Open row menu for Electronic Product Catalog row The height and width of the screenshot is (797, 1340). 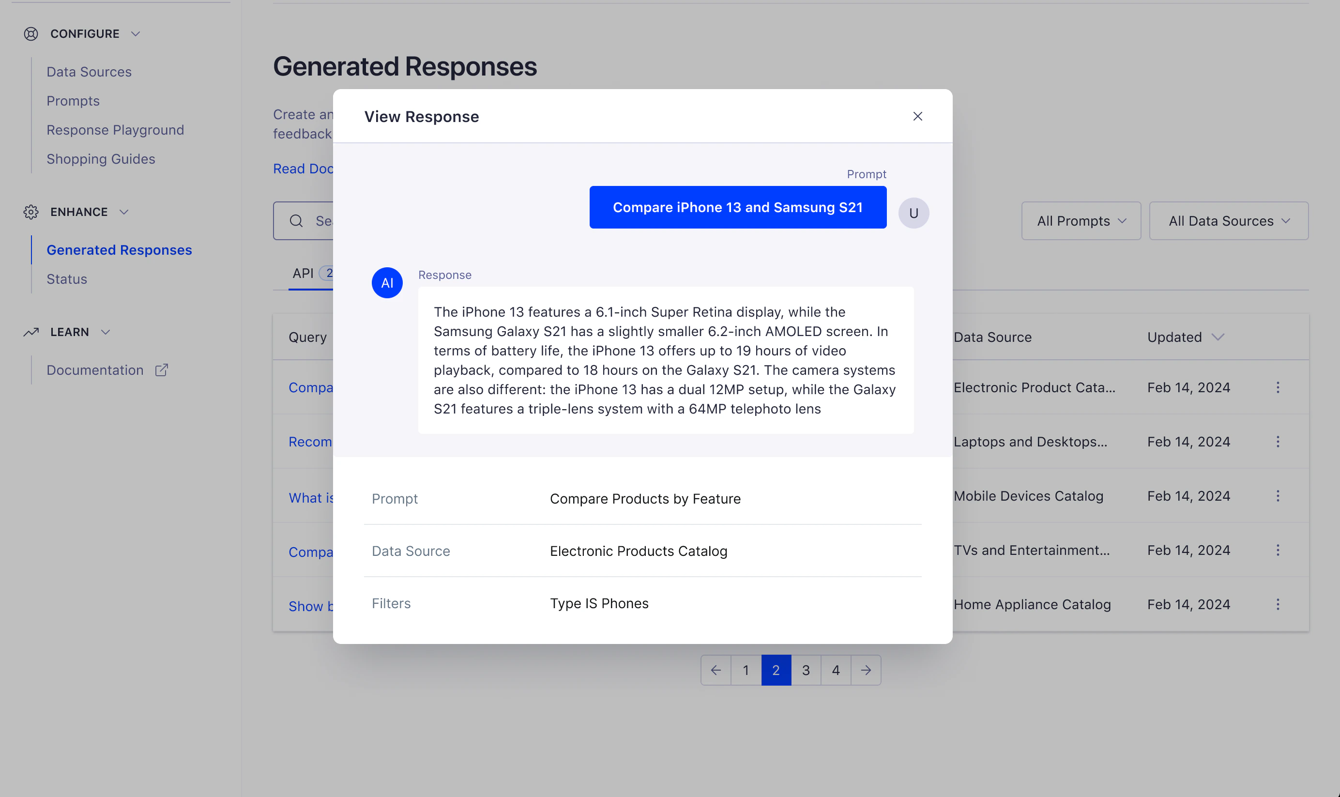[x=1278, y=387]
